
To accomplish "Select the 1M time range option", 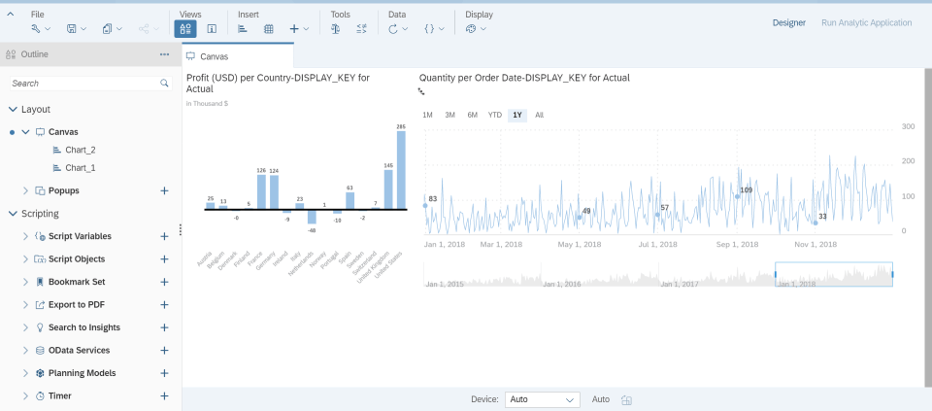I will (x=427, y=115).
